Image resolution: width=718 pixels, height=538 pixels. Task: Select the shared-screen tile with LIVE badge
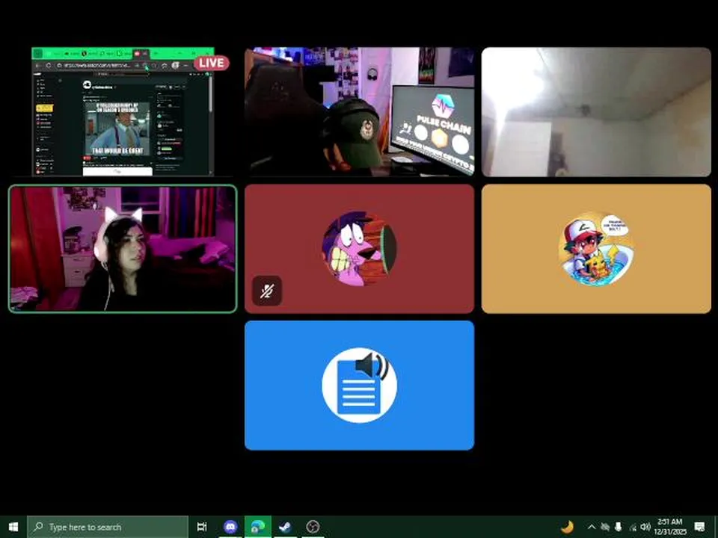[123, 111]
